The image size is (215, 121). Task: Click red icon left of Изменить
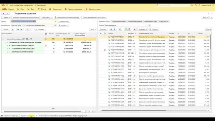tap(135, 29)
